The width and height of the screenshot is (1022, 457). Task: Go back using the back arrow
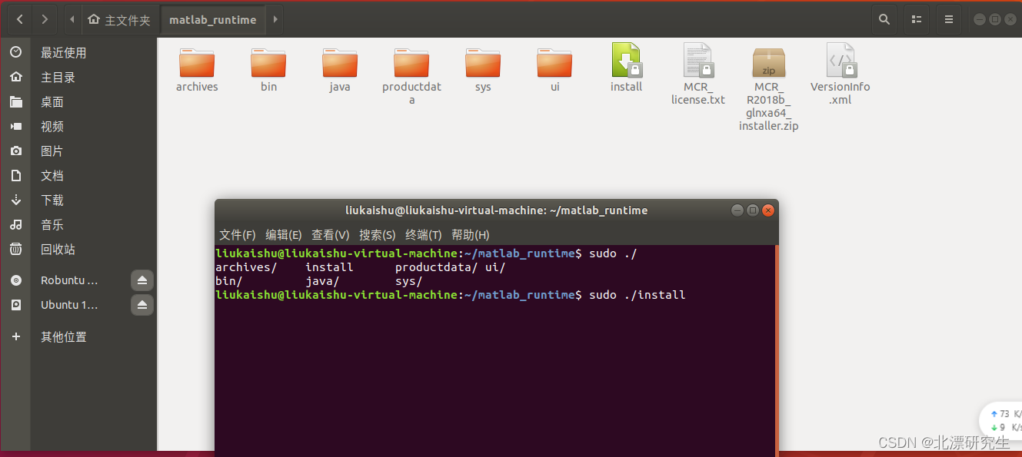pos(19,18)
